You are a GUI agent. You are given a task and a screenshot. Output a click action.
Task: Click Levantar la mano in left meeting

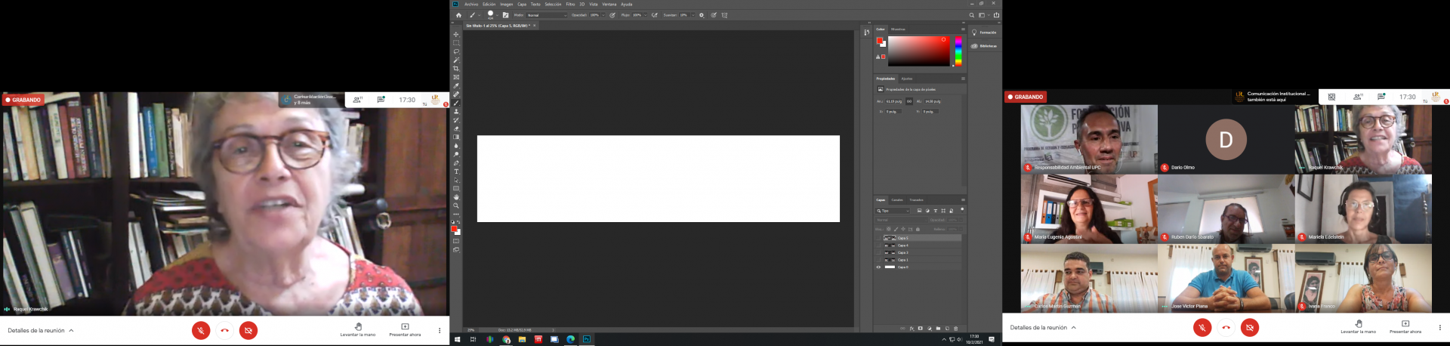[x=357, y=330]
